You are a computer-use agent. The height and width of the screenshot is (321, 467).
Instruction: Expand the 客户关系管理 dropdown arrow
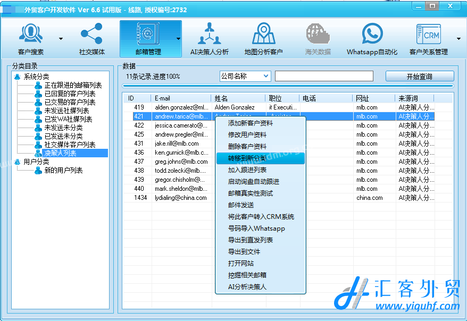[458, 39]
